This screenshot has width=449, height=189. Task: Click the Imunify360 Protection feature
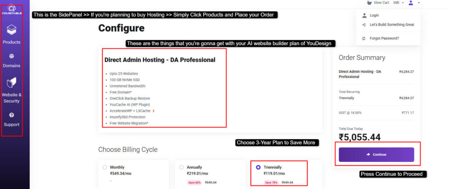click(x=128, y=117)
